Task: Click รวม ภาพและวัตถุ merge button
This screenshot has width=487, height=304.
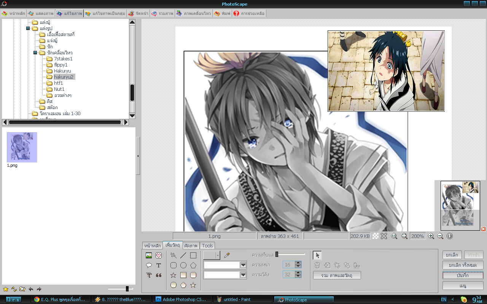Action: click(337, 275)
